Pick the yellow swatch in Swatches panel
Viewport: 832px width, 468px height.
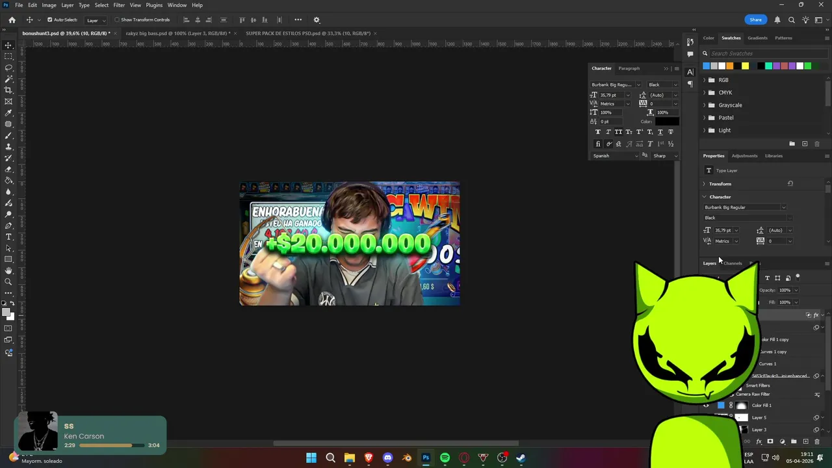click(745, 66)
